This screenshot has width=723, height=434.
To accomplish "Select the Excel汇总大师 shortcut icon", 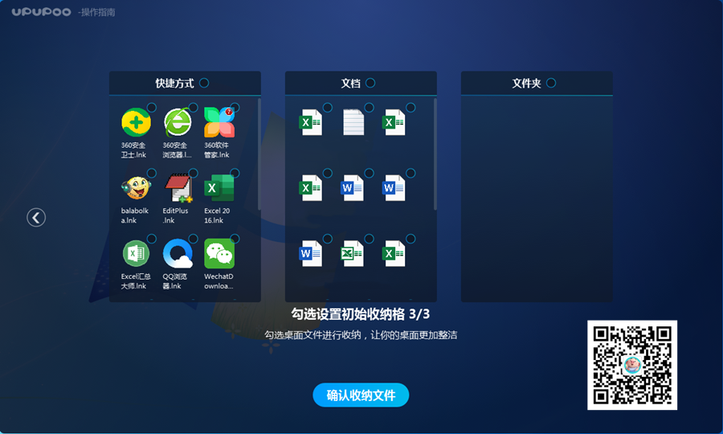I will (x=136, y=253).
